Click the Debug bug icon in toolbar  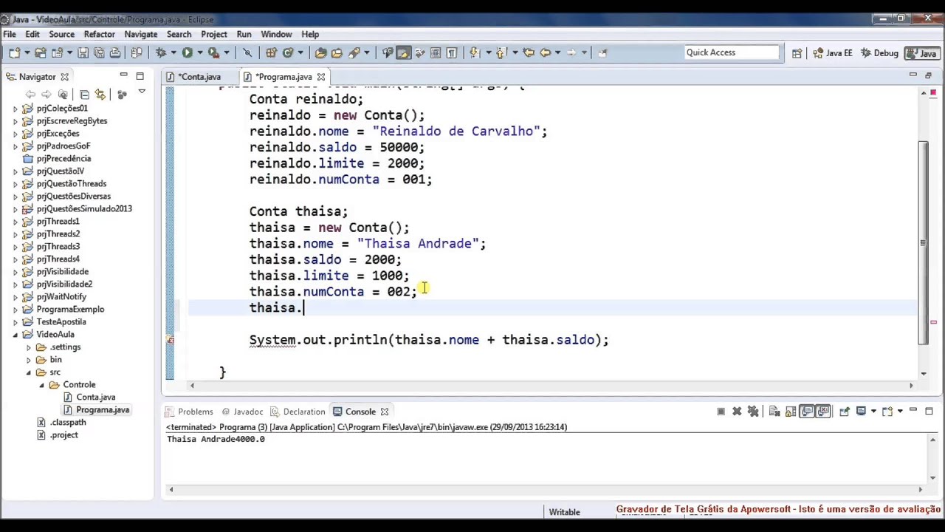(160, 52)
